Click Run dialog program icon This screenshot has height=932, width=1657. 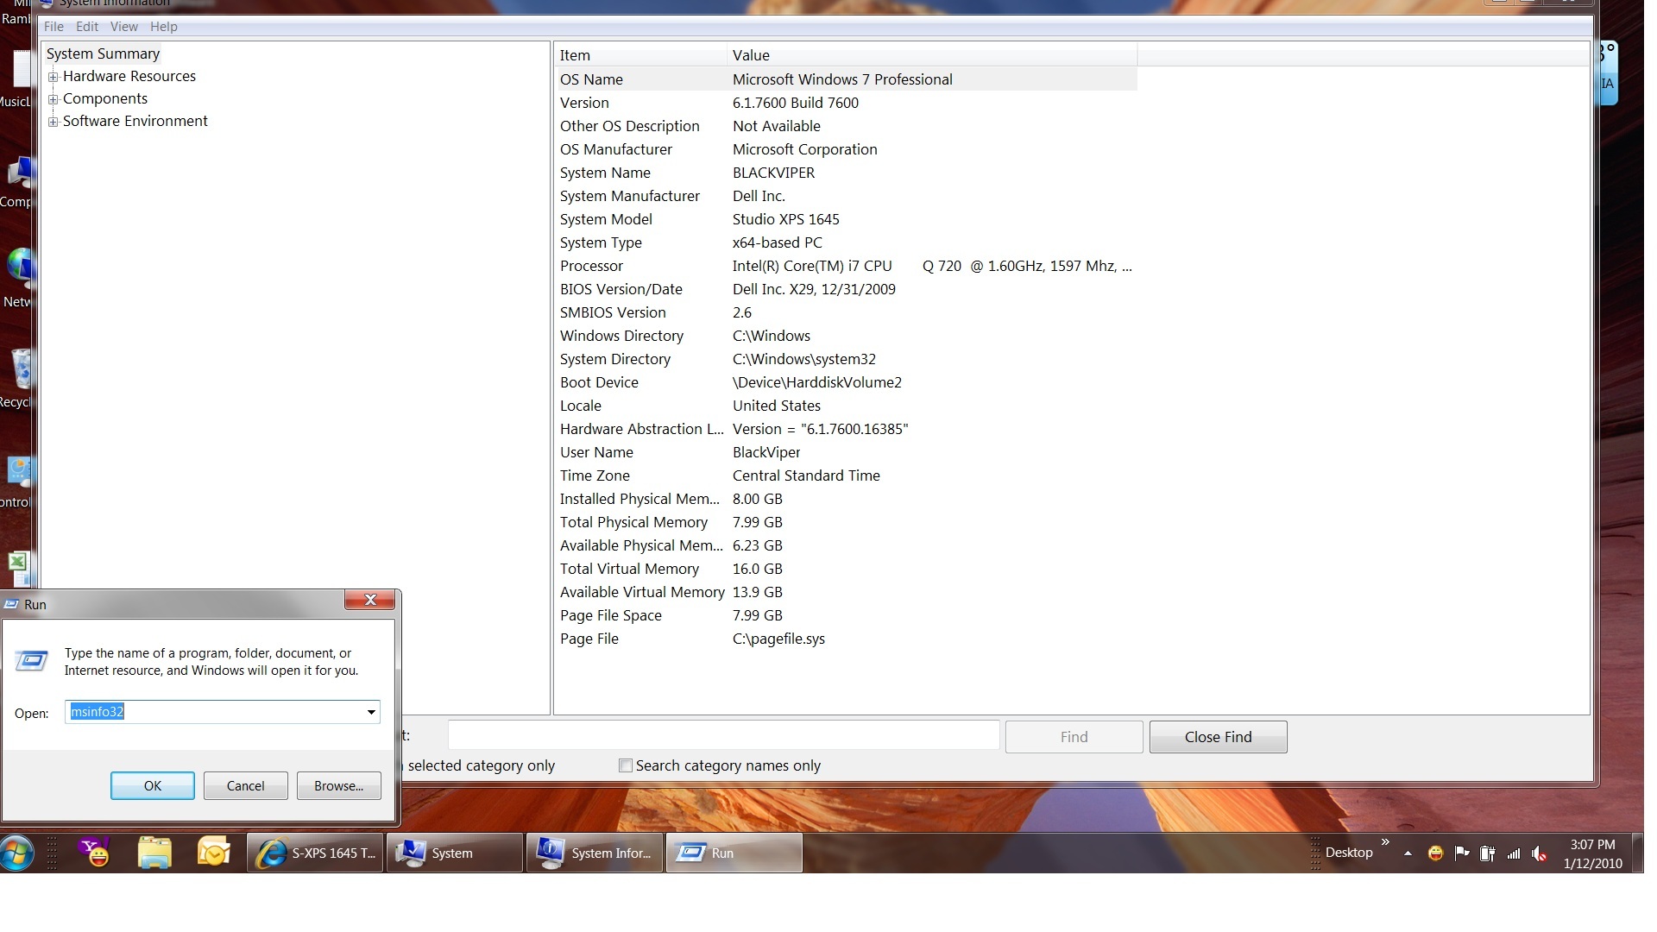32,661
